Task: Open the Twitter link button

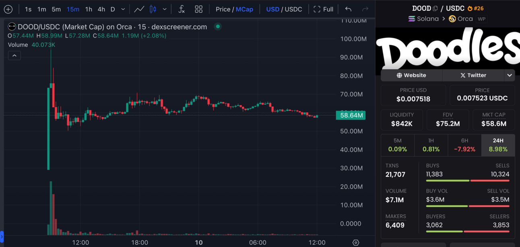Action: tap(473, 75)
